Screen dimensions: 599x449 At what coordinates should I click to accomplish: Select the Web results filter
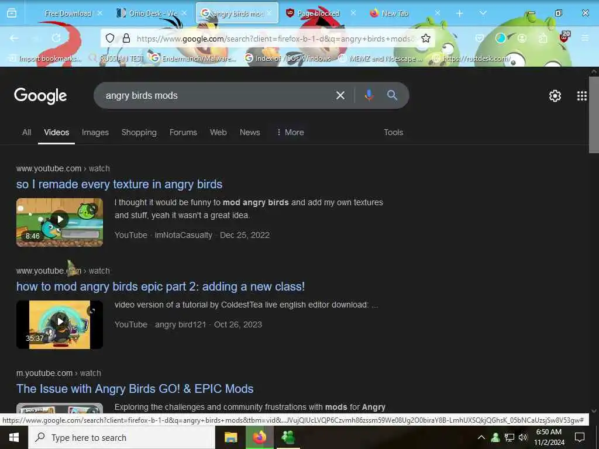coord(218,133)
